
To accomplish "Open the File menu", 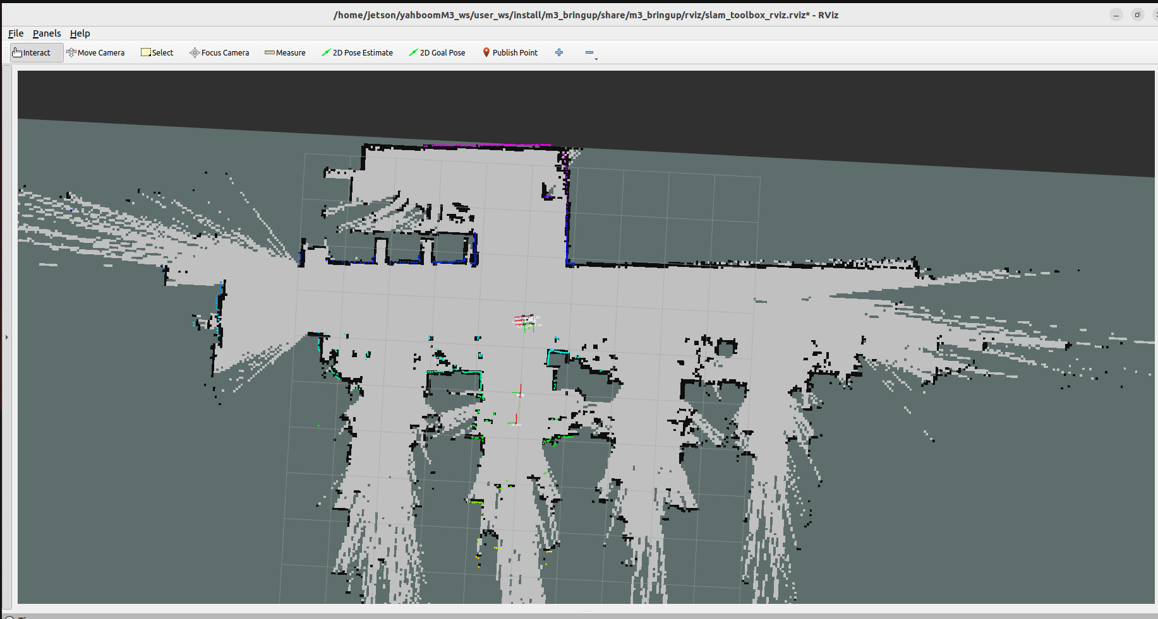I will pyautogui.click(x=16, y=33).
